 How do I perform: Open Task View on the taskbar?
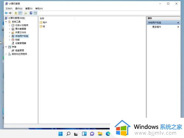pyautogui.click(x=76, y=134)
